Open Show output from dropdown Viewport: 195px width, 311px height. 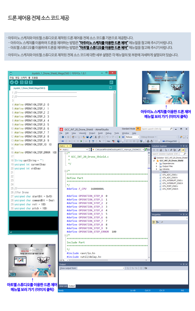(x=101, y=268)
